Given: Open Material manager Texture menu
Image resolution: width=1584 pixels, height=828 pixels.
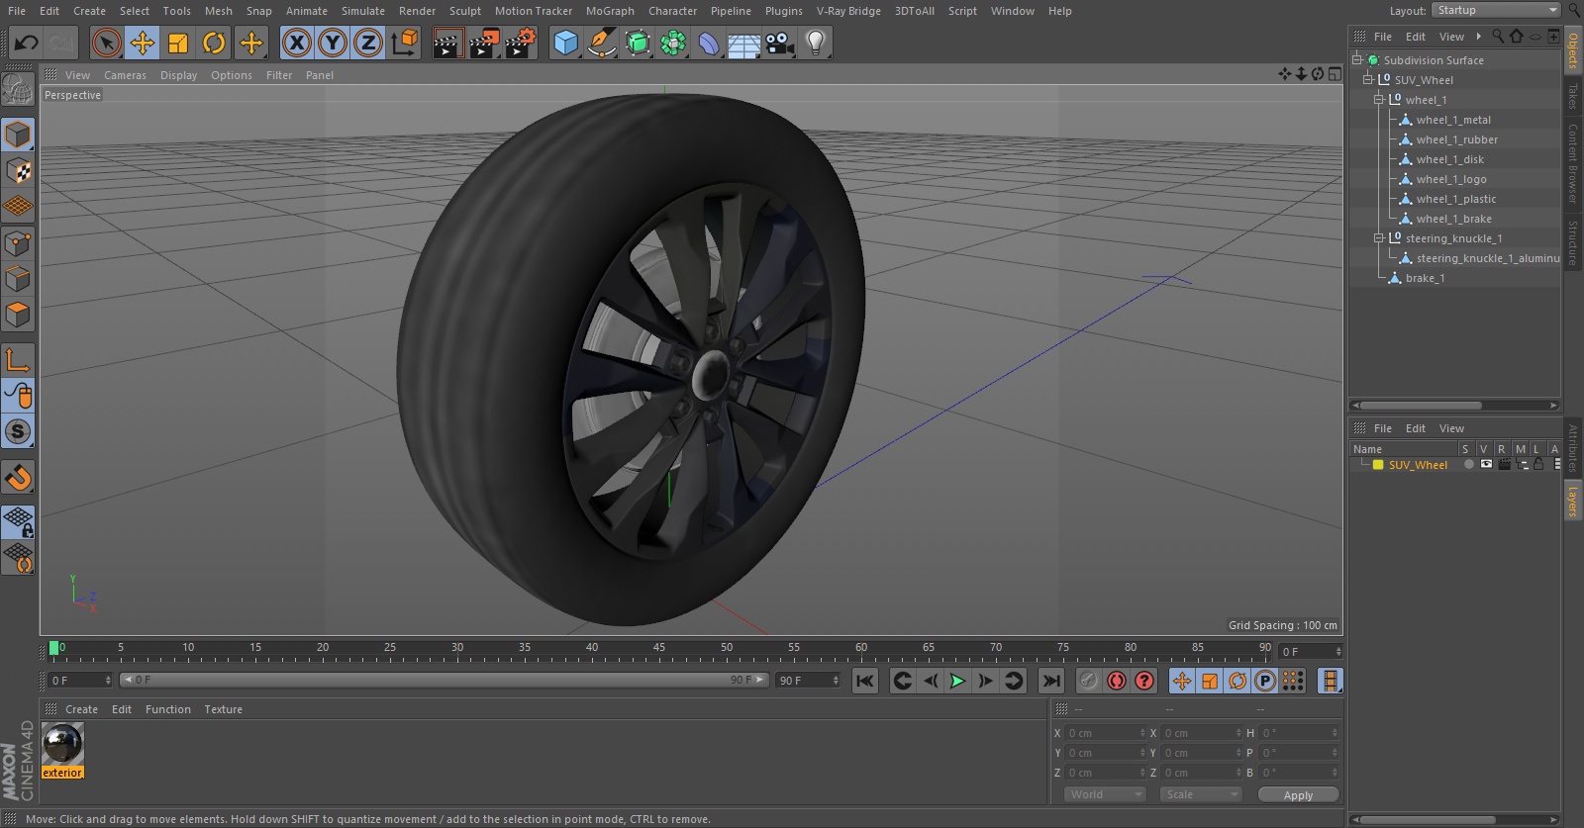Looking at the screenshot, I should (223, 709).
